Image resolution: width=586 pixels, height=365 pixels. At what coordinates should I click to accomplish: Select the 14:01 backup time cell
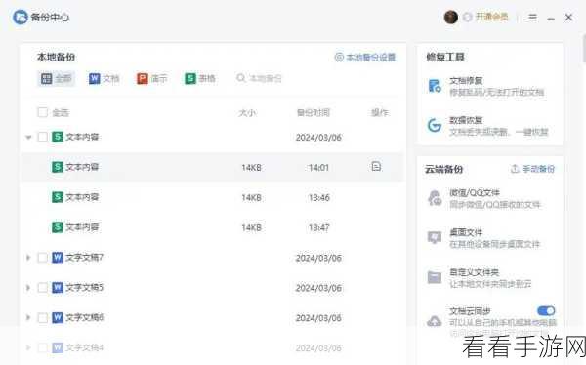tap(318, 167)
